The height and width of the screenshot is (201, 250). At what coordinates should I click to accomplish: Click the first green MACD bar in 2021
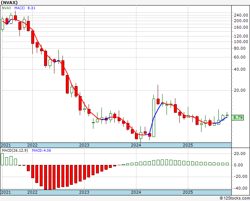point(2,159)
